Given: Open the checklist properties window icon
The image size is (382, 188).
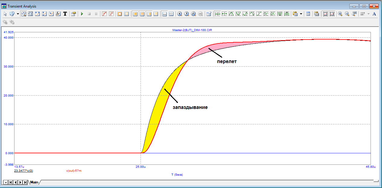Looking at the screenshot, I should [209, 14].
